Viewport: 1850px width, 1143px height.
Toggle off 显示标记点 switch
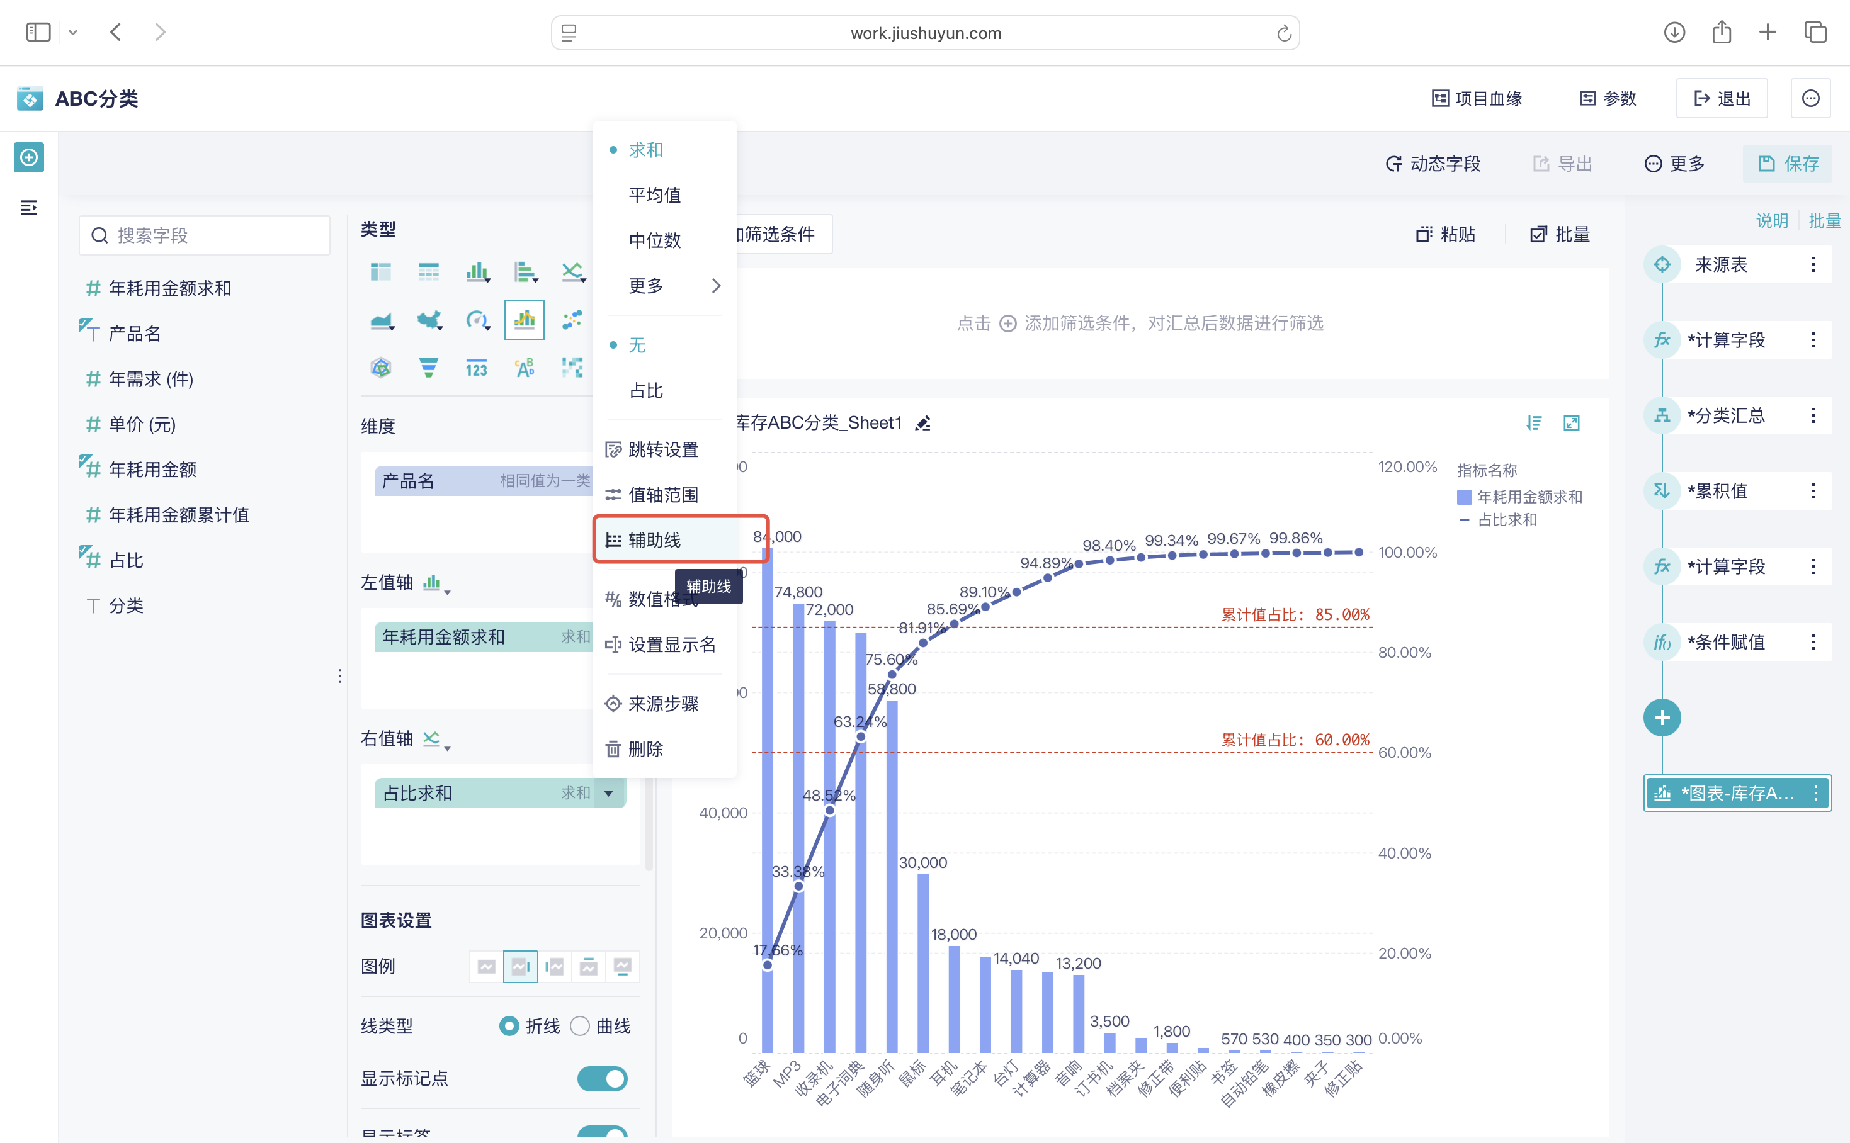click(602, 1079)
